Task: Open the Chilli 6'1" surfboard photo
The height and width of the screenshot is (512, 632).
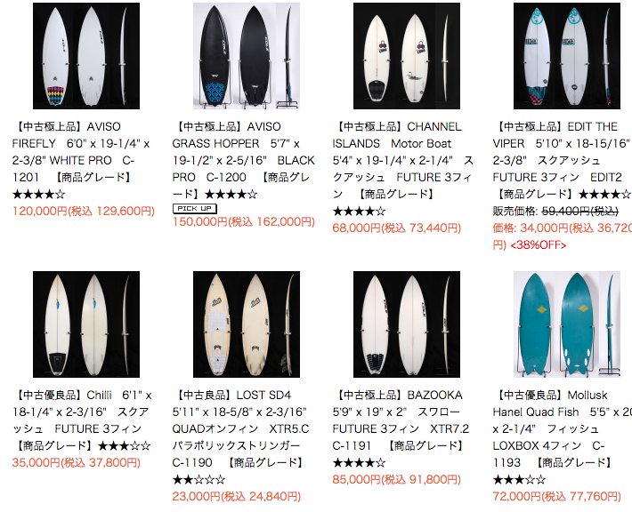Action: click(x=86, y=324)
